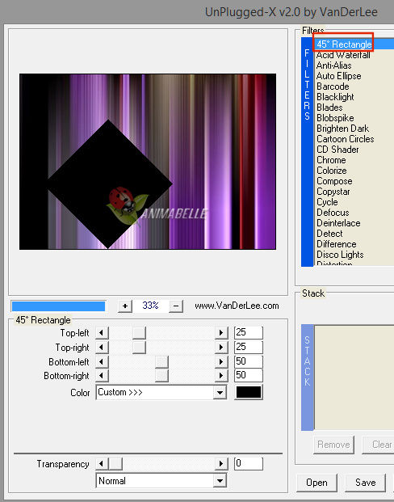
Task: Choose the Disco Lights filter
Action: tap(340, 255)
